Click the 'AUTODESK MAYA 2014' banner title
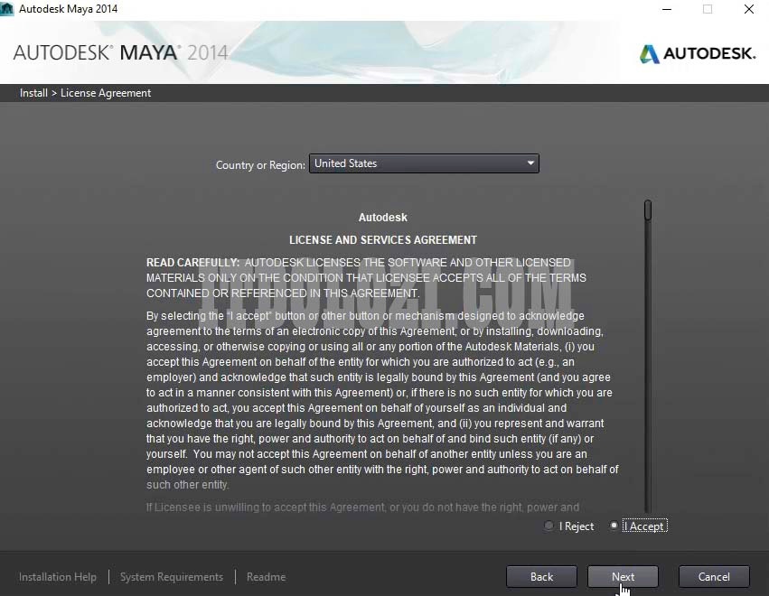This screenshot has height=596, width=769. point(121,52)
